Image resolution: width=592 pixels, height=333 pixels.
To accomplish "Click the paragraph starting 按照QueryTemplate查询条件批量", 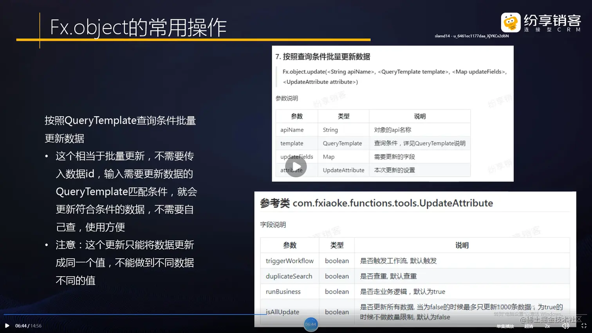I will [120, 129].
